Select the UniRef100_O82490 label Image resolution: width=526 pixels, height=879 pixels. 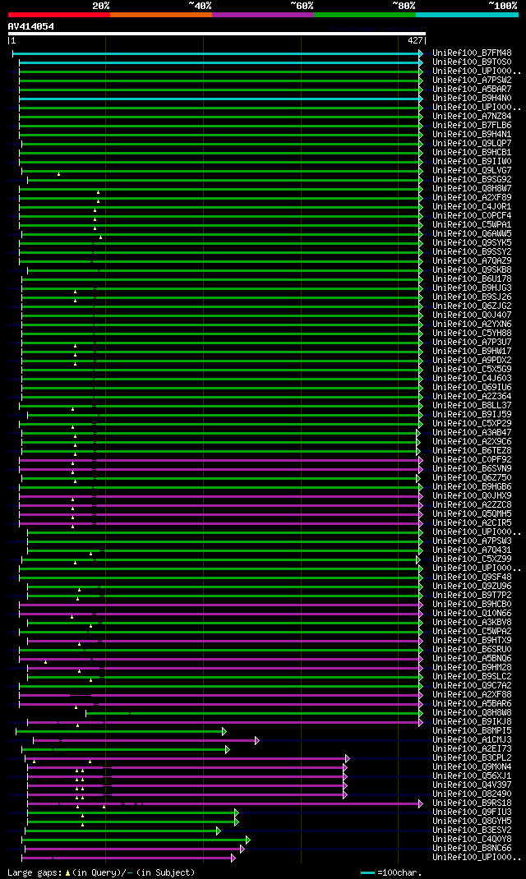(472, 794)
